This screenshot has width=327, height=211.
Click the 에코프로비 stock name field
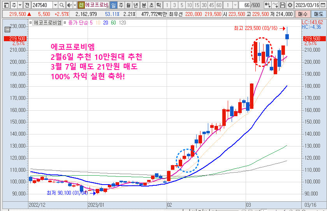click(x=97, y=5)
